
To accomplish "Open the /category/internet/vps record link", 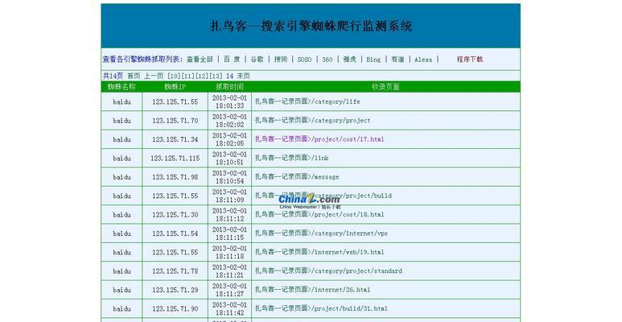I will [321, 233].
